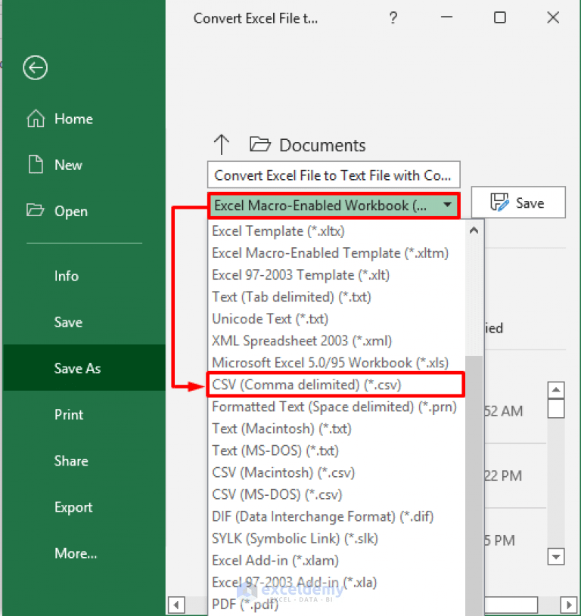The width and height of the screenshot is (581, 616).
Task: Click the Save button
Action: click(518, 202)
